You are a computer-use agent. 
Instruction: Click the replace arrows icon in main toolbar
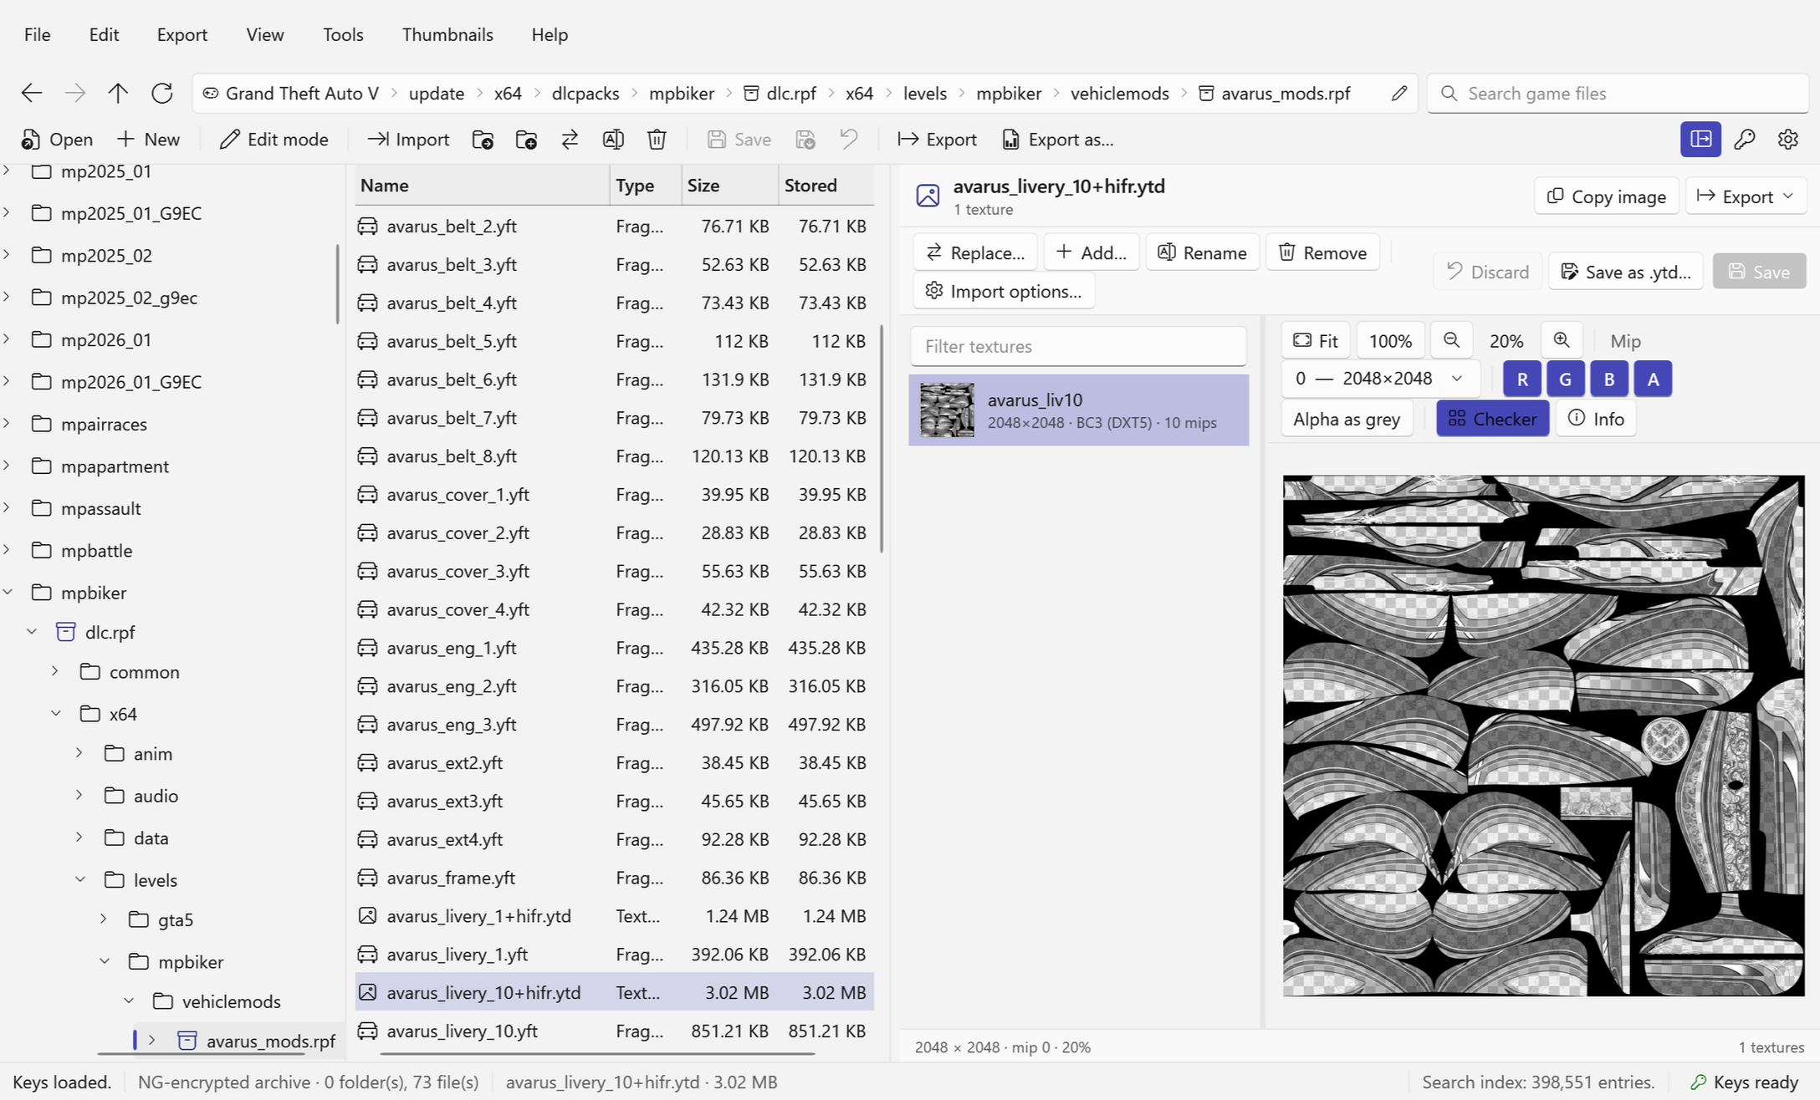coord(570,140)
